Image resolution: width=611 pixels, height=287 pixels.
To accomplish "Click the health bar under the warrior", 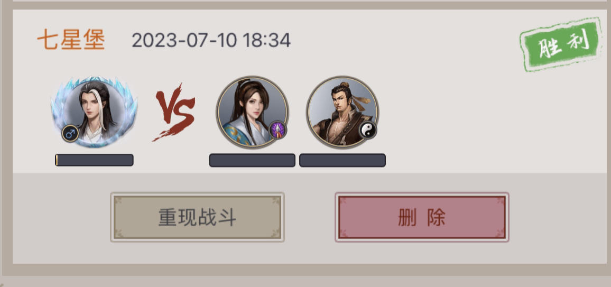I will click(342, 160).
